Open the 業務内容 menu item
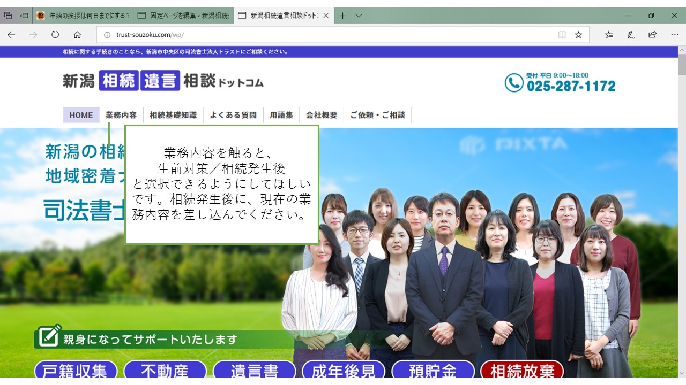Viewport: 686px width, 385px height. point(121,115)
